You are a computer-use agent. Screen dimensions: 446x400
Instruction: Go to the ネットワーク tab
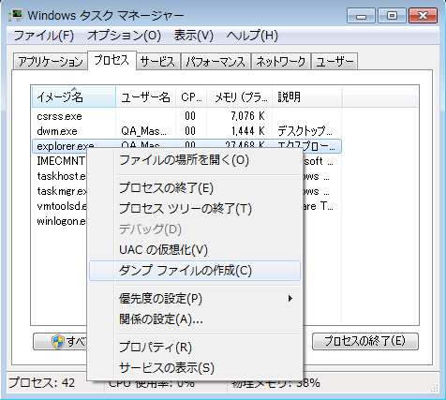pyautogui.click(x=281, y=62)
